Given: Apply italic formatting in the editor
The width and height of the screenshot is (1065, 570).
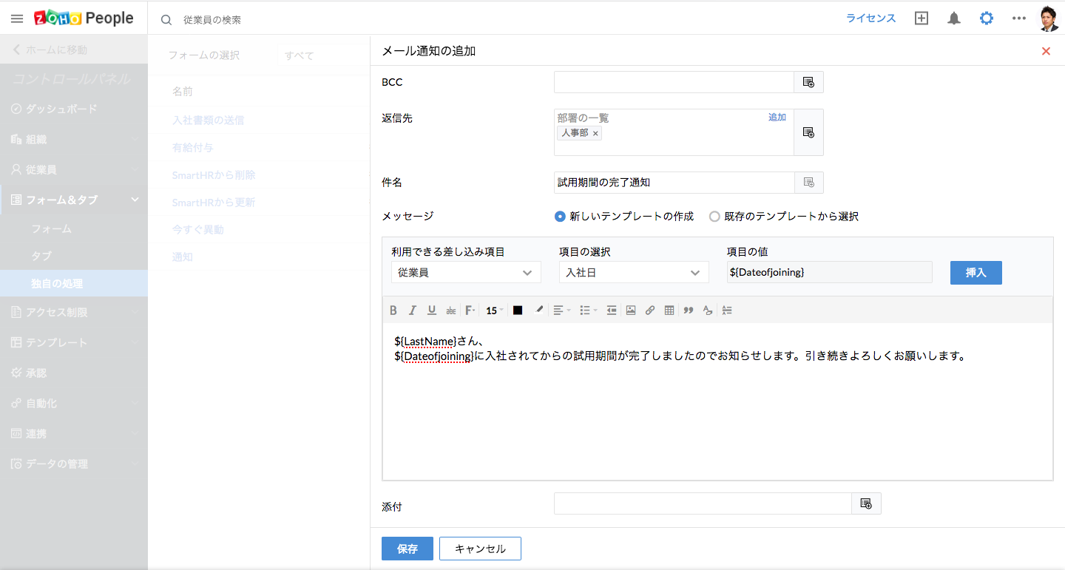Looking at the screenshot, I should [x=413, y=311].
